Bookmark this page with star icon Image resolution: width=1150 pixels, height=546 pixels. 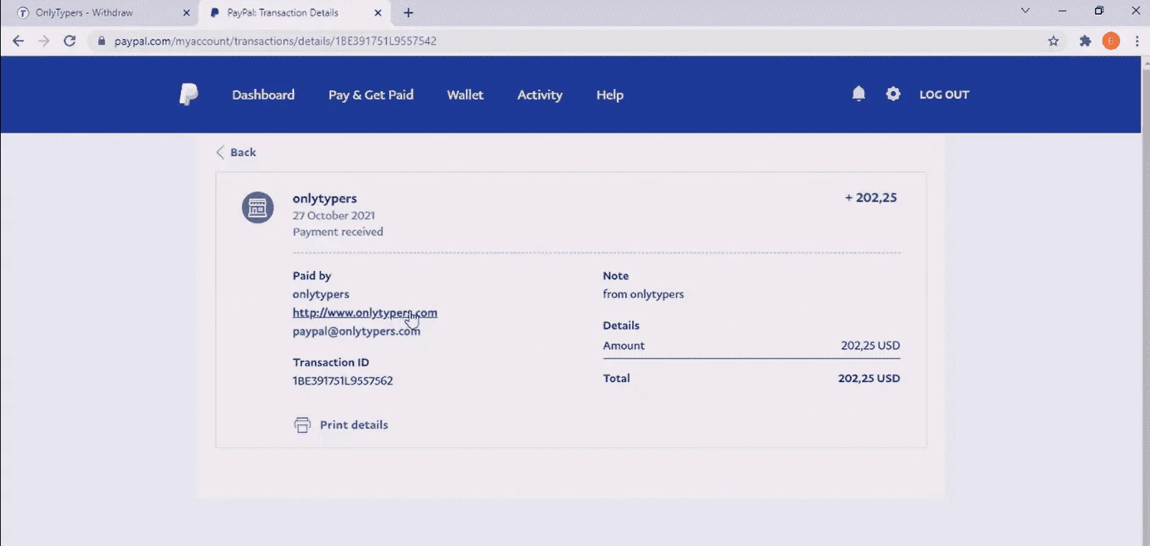(x=1053, y=41)
